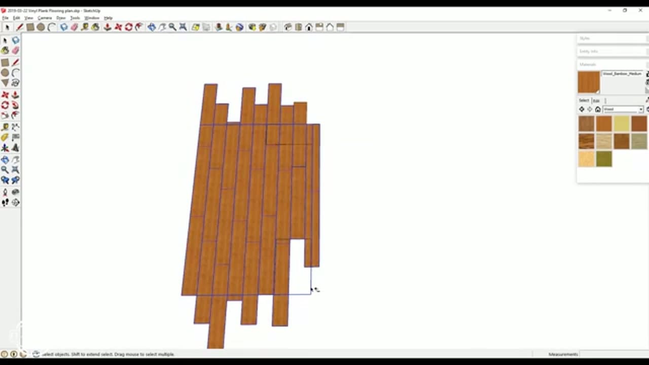The image size is (649, 365).
Task: Select the arrow Select tool in the horizontal toolbar
Action: [7, 27]
